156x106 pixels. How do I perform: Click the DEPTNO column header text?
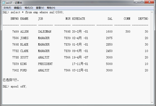[143, 19]
